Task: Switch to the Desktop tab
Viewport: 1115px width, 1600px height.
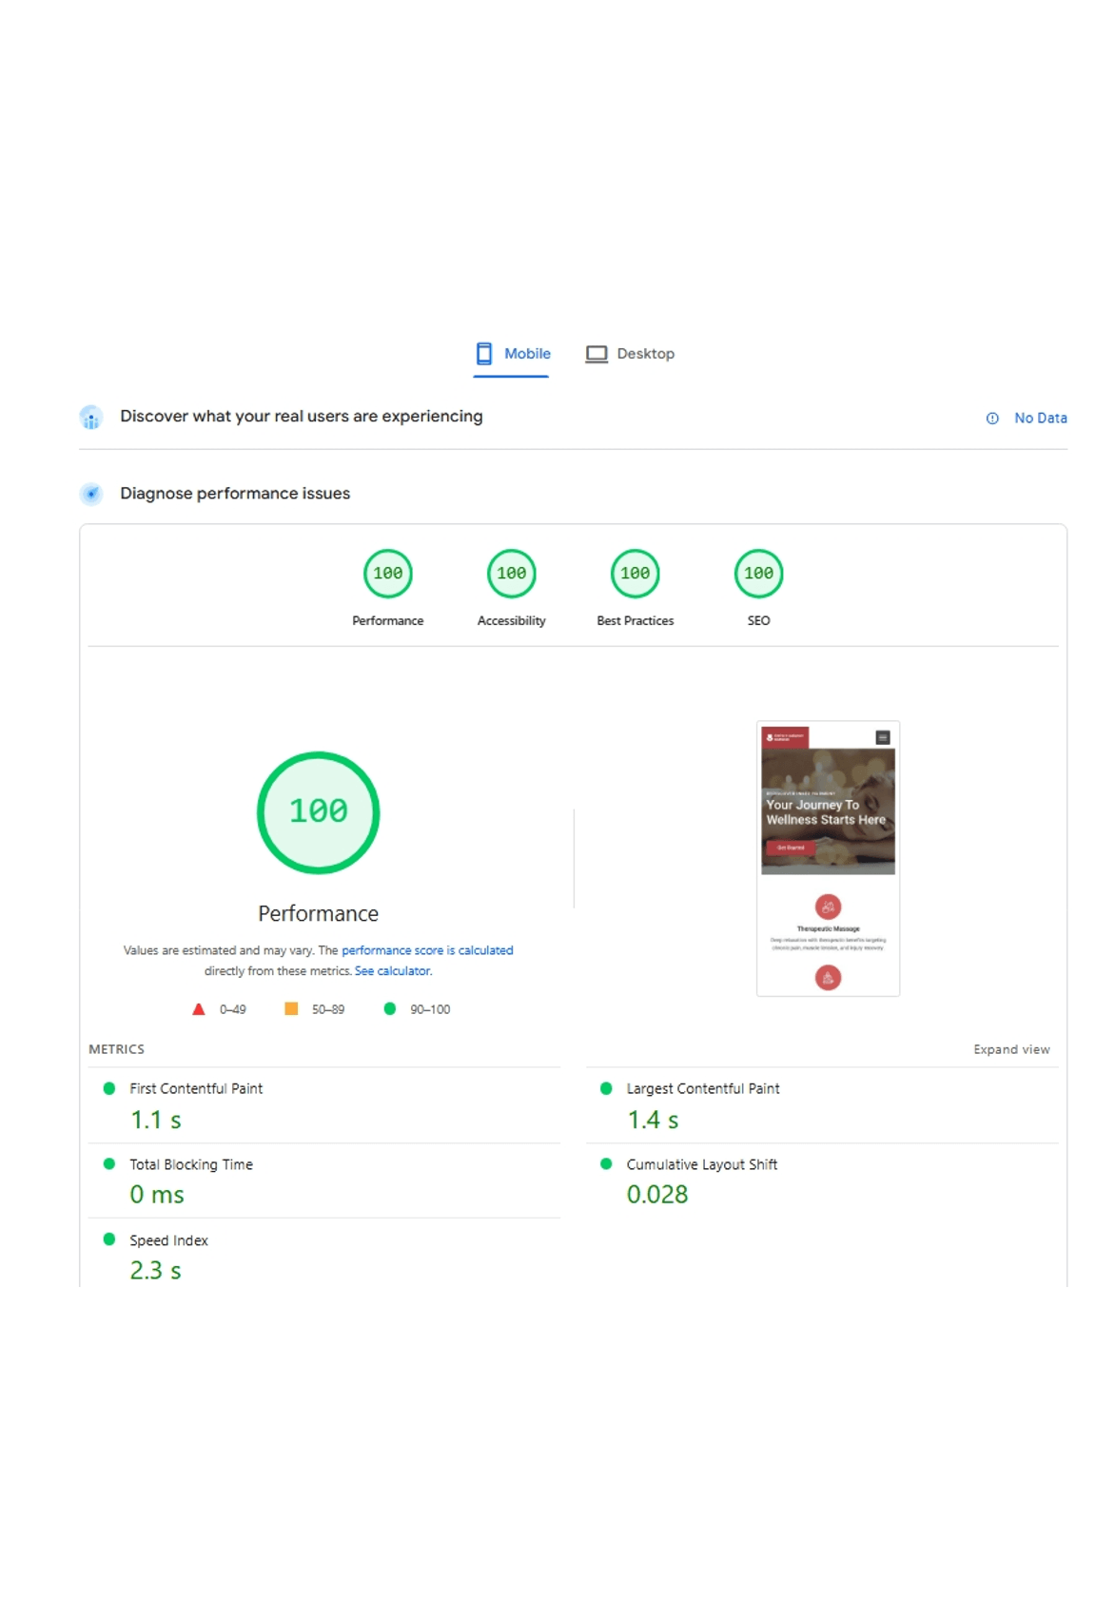Action: (x=630, y=354)
